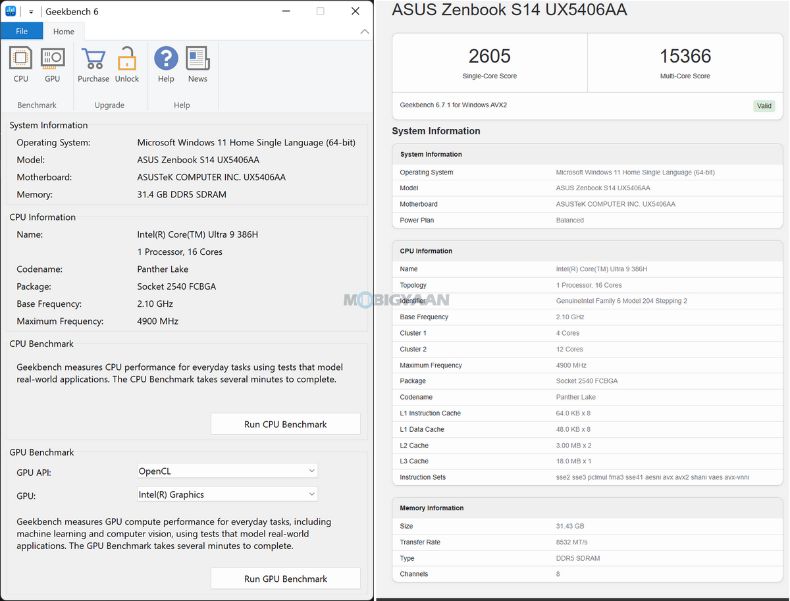This screenshot has width=790, height=601.
Task: Click '4900 MHz' in the Geekbench 6 window
Action: [x=158, y=321]
